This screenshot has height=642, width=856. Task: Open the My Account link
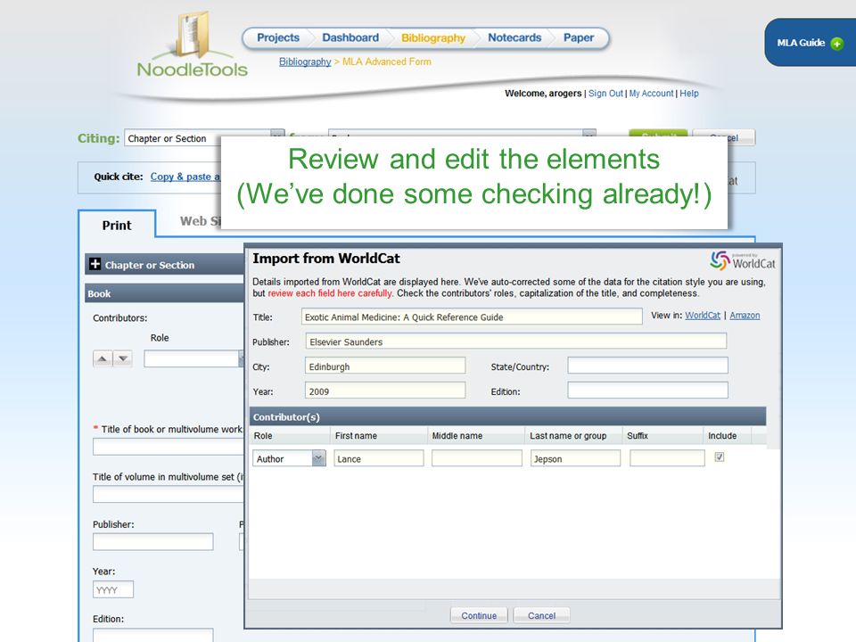coord(651,94)
